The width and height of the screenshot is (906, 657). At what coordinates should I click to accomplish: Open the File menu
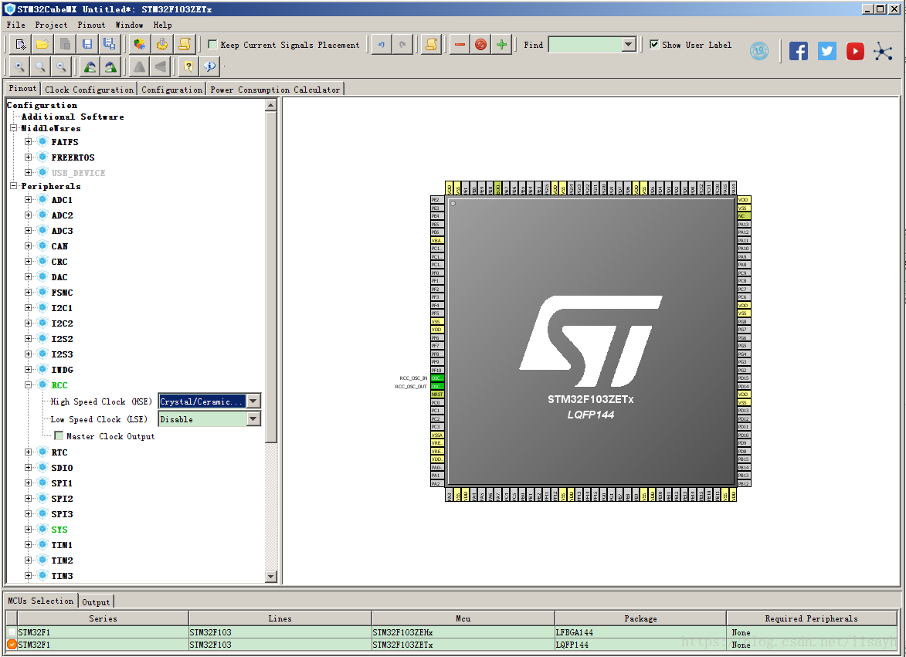coord(15,25)
